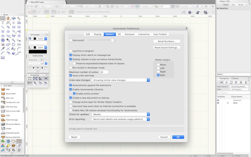Open the lighting tool set with bulb icon
The height and width of the screenshot is (157, 251).
click(8, 145)
